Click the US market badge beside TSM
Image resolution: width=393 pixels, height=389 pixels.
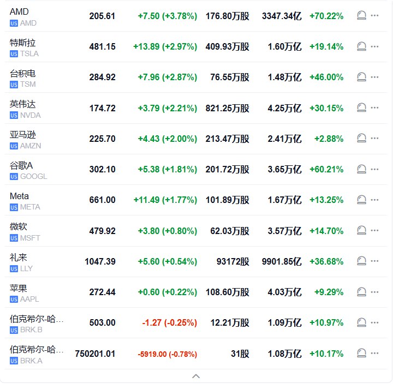[x=14, y=85]
